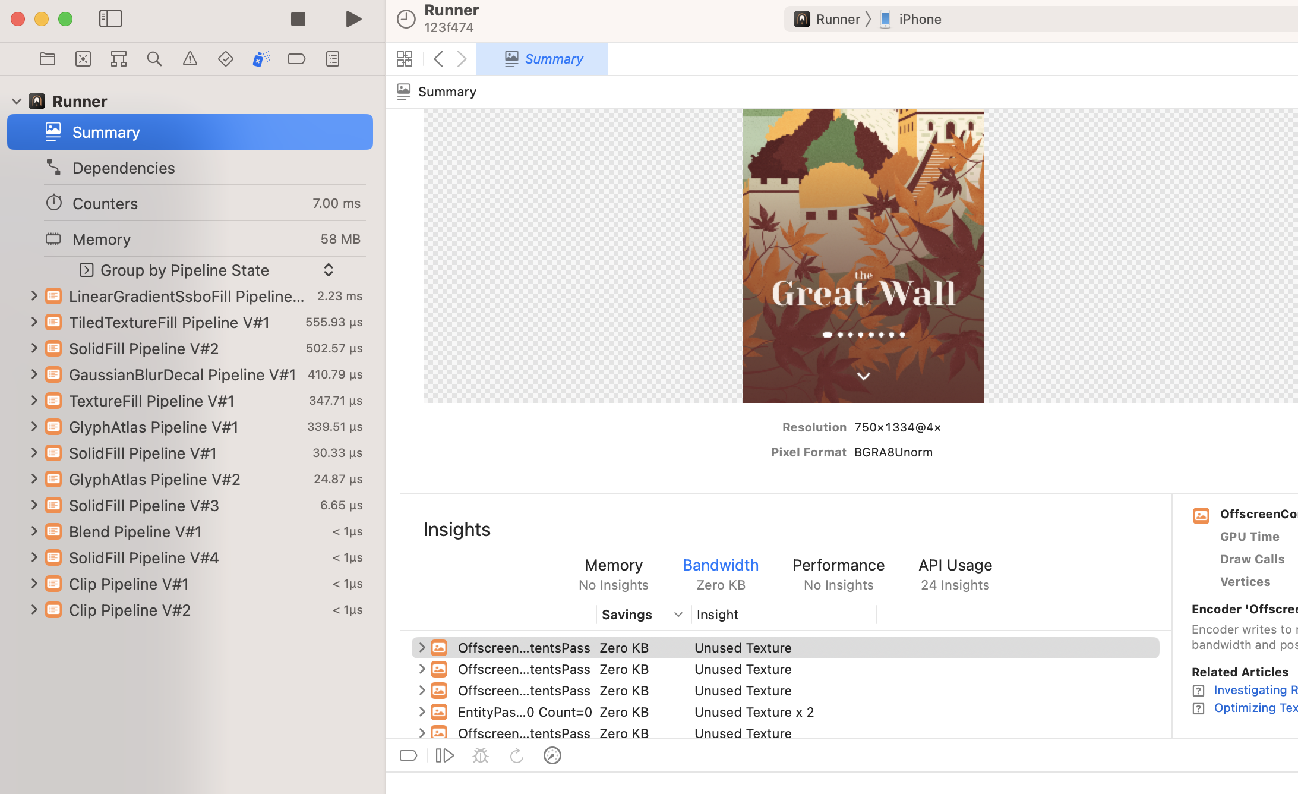This screenshot has width=1298, height=794.
Task: Open the Optimizing Texture related article link
Action: 1255,708
